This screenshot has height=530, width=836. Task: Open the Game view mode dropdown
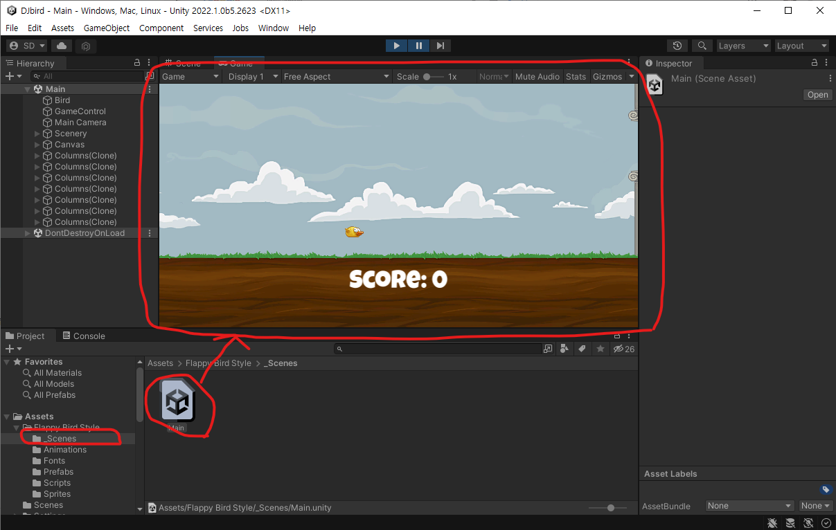pos(190,77)
